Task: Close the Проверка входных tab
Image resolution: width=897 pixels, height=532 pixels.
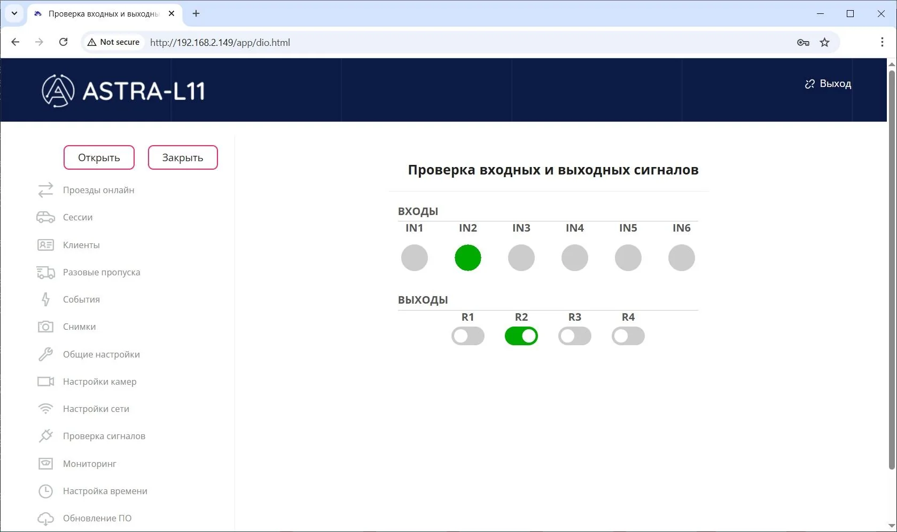Action: point(171,13)
